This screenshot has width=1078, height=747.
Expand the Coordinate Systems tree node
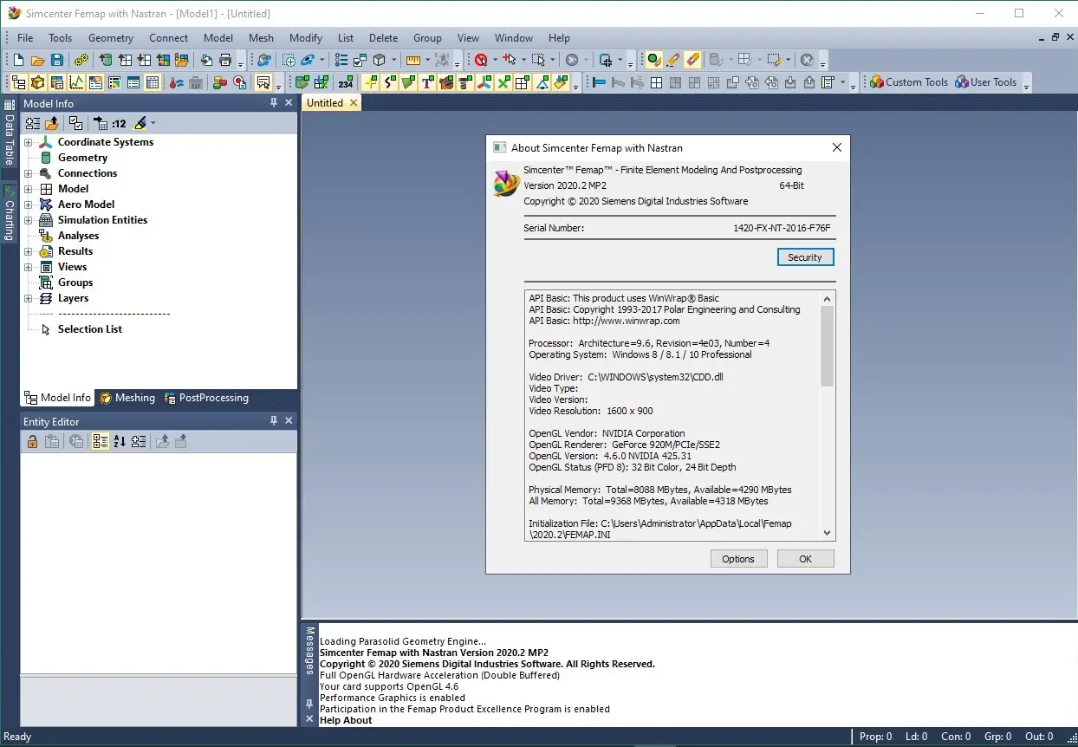[28, 142]
